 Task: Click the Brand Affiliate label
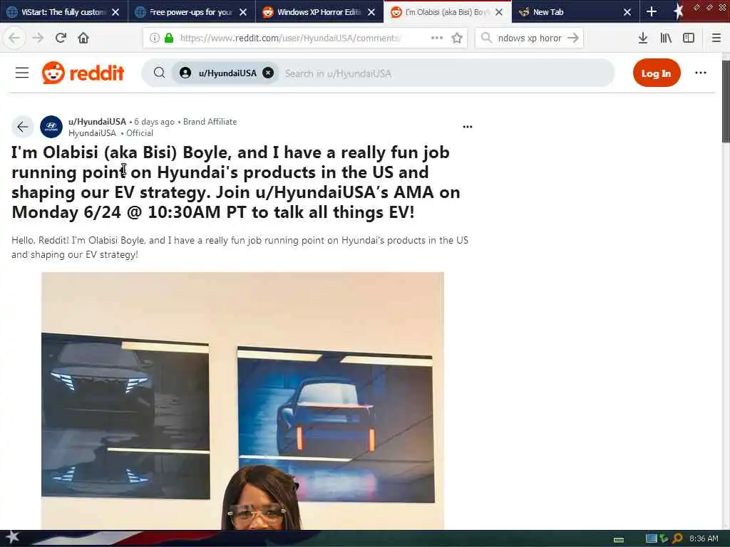210,121
